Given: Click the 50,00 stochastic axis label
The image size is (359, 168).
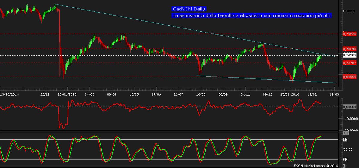Looking at the screenshot, I should point(348,149).
